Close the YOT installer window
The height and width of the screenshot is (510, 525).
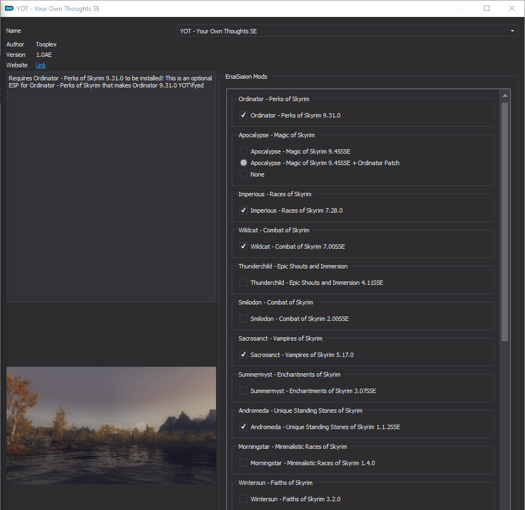coord(512,8)
